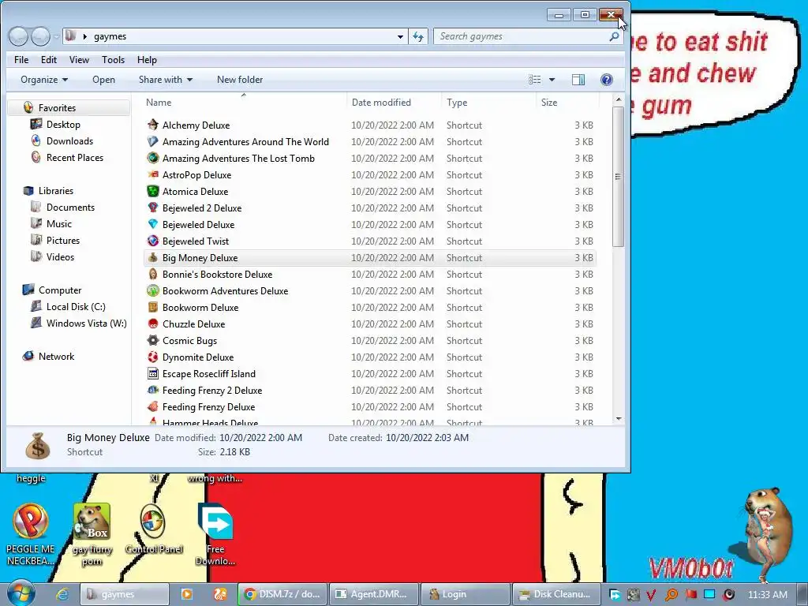808x606 pixels.
Task: Open the Organize dropdown menu
Action: [44, 80]
